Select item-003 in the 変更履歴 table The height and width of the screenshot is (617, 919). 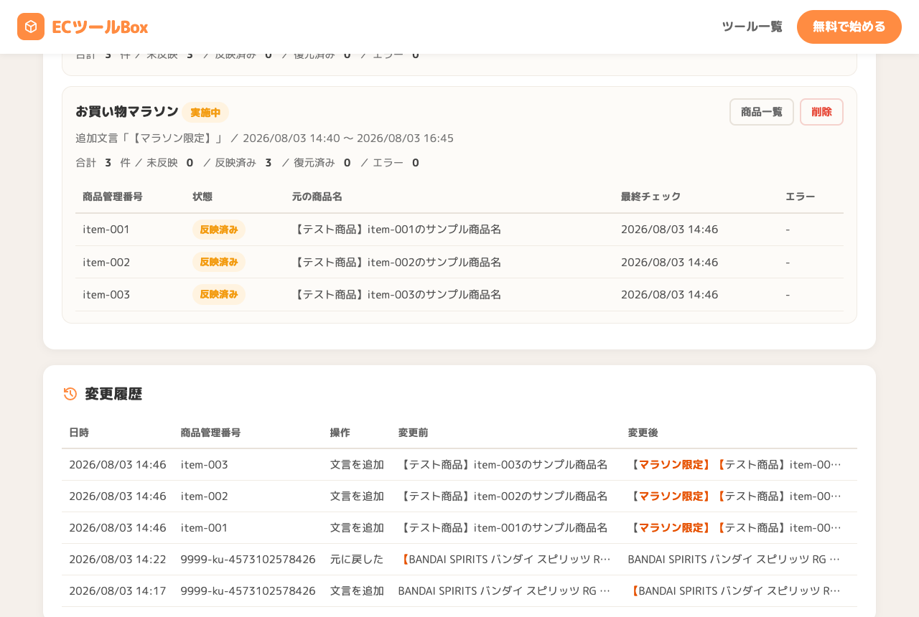pos(205,464)
